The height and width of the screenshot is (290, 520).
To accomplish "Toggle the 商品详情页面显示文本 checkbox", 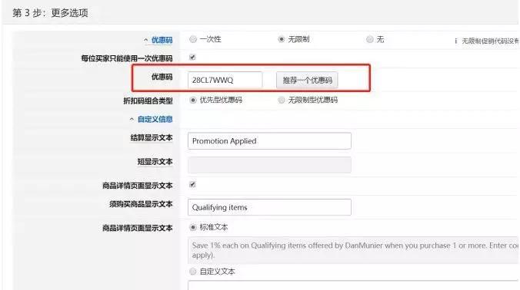I will (192, 184).
